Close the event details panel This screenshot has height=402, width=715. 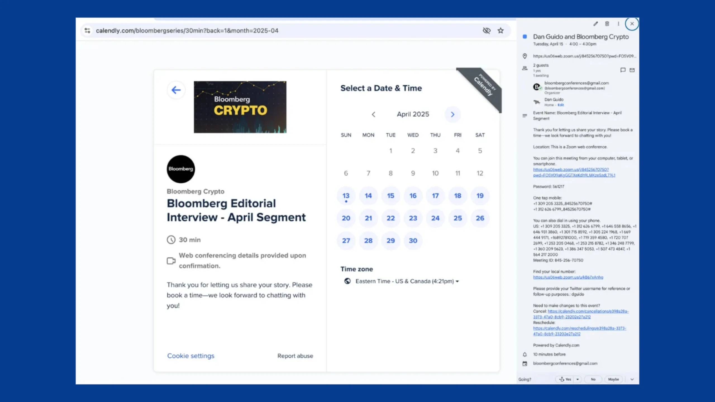[x=632, y=24]
